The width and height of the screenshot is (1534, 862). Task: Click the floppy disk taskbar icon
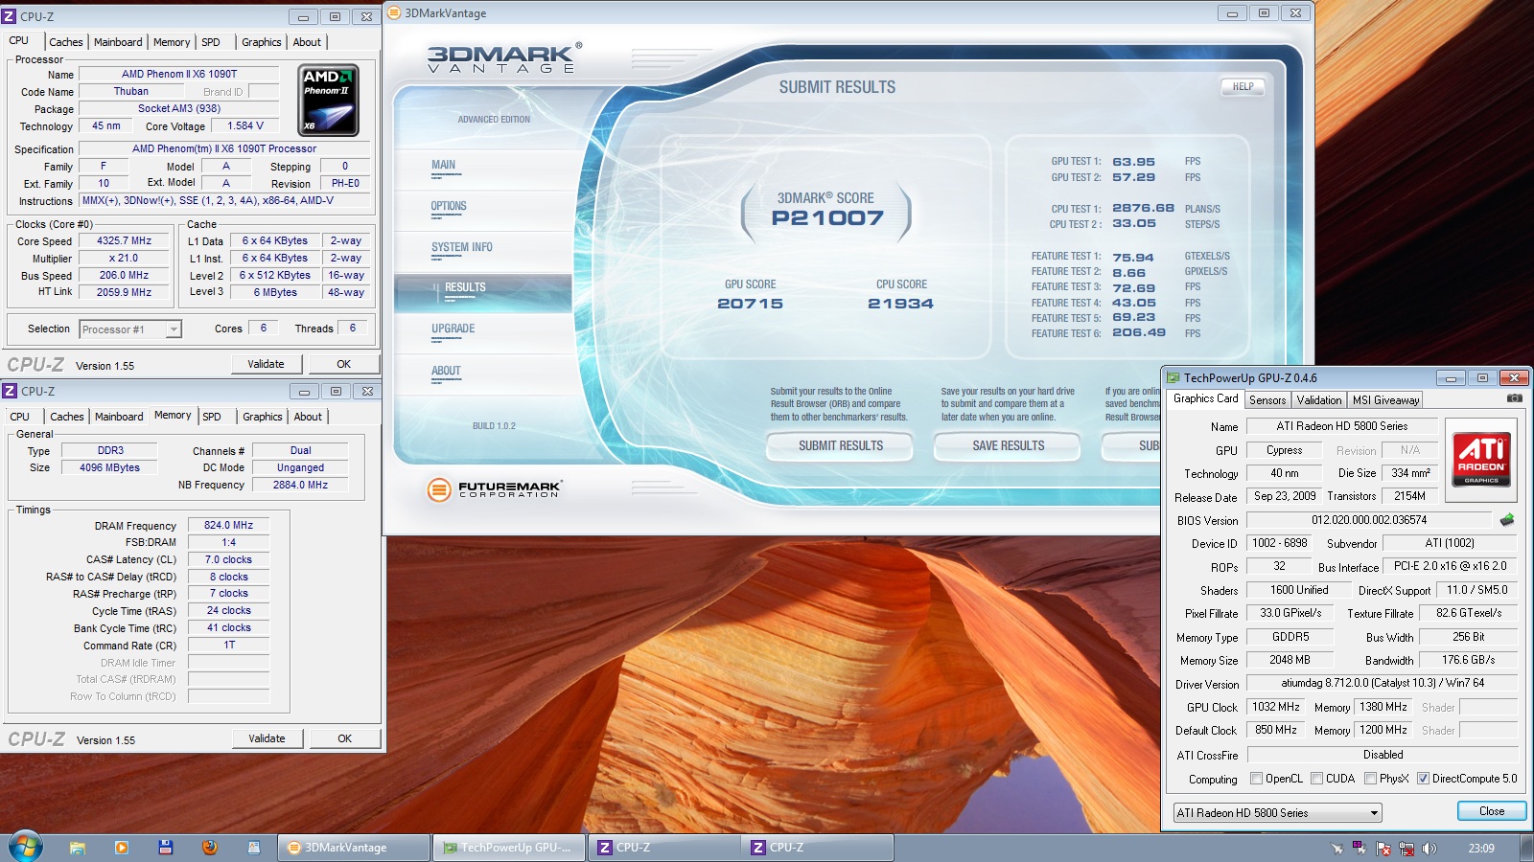166,848
